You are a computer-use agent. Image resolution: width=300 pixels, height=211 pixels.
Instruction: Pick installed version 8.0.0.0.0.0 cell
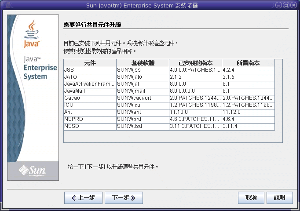click(195, 91)
